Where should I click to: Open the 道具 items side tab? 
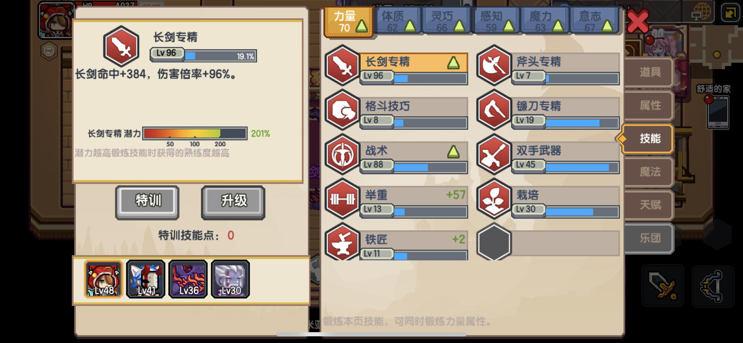tap(649, 72)
